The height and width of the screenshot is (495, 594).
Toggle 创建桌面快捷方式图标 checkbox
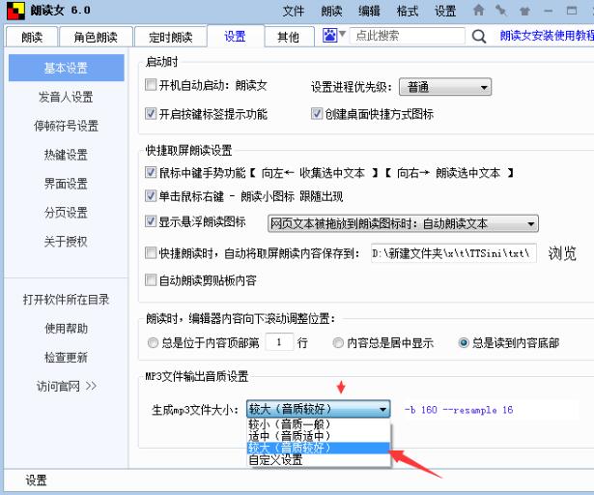pos(317,113)
